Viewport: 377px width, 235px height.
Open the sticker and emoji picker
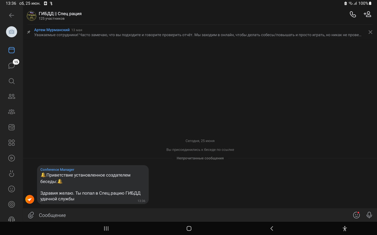pyautogui.click(x=356, y=215)
